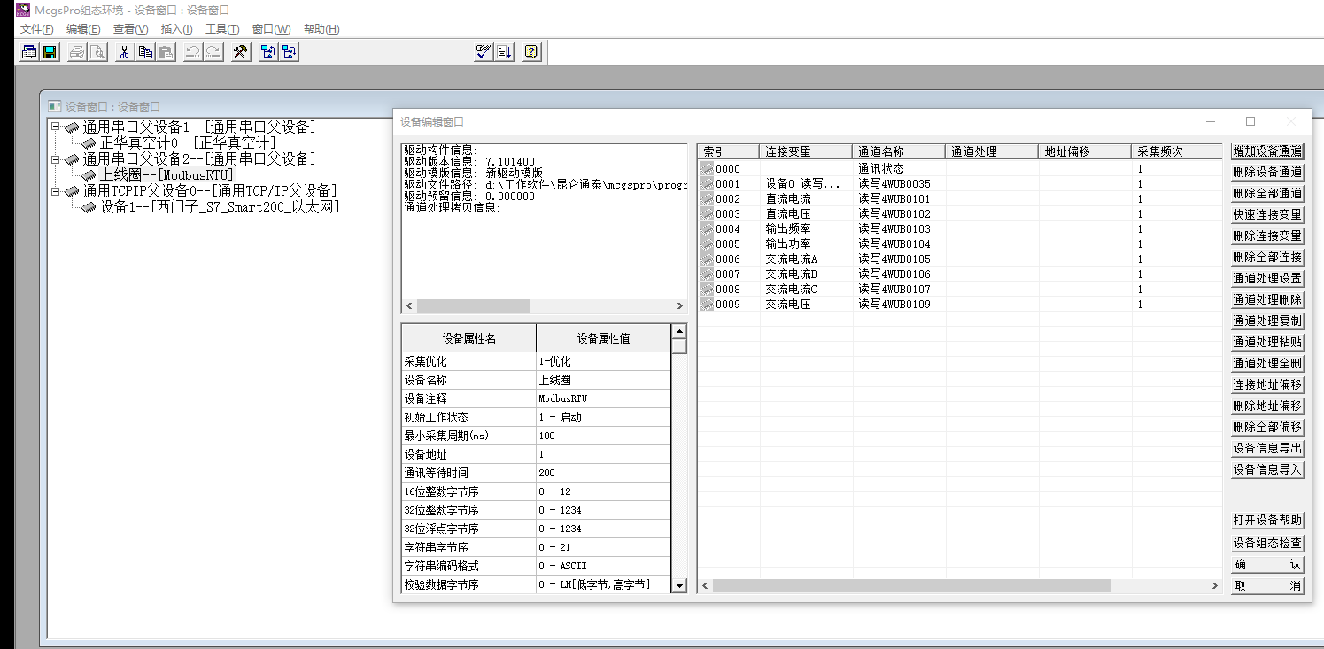Click the Copy toolbar icon

click(x=145, y=52)
